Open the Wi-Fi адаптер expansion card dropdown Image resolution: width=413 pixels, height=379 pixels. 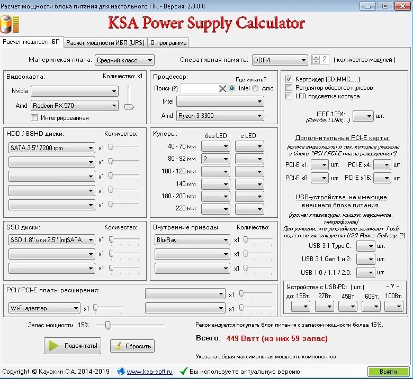click(x=44, y=308)
